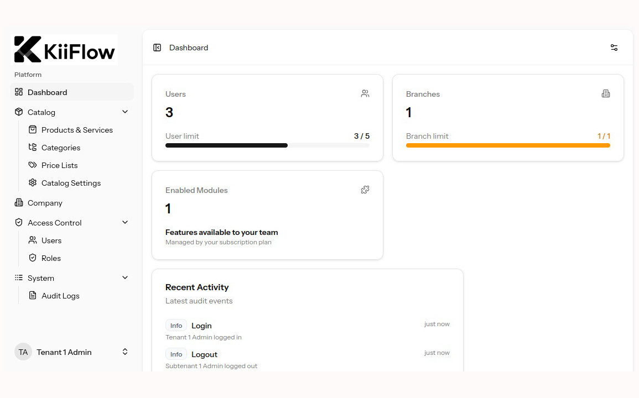Select the Enabled Modules puzzle icon

pyautogui.click(x=365, y=190)
